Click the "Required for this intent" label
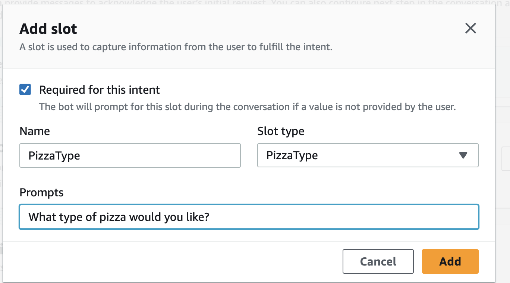The image size is (510, 283). click(x=99, y=90)
